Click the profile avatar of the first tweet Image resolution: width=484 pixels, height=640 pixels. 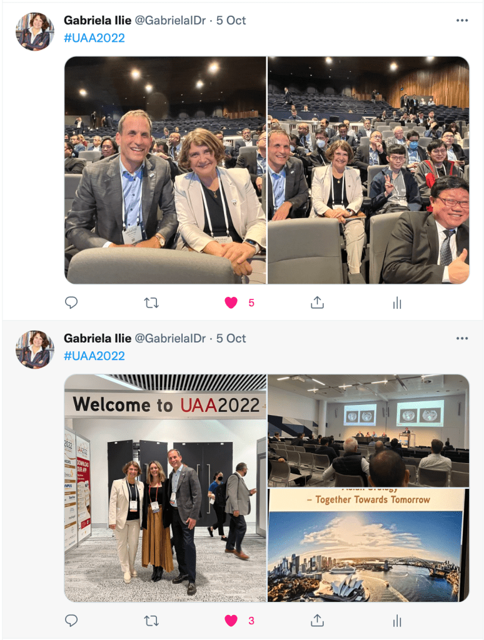[x=35, y=31]
